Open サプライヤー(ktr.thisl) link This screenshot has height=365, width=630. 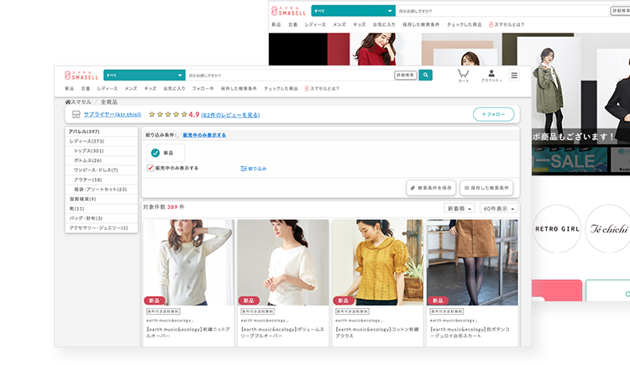point(113,114)
